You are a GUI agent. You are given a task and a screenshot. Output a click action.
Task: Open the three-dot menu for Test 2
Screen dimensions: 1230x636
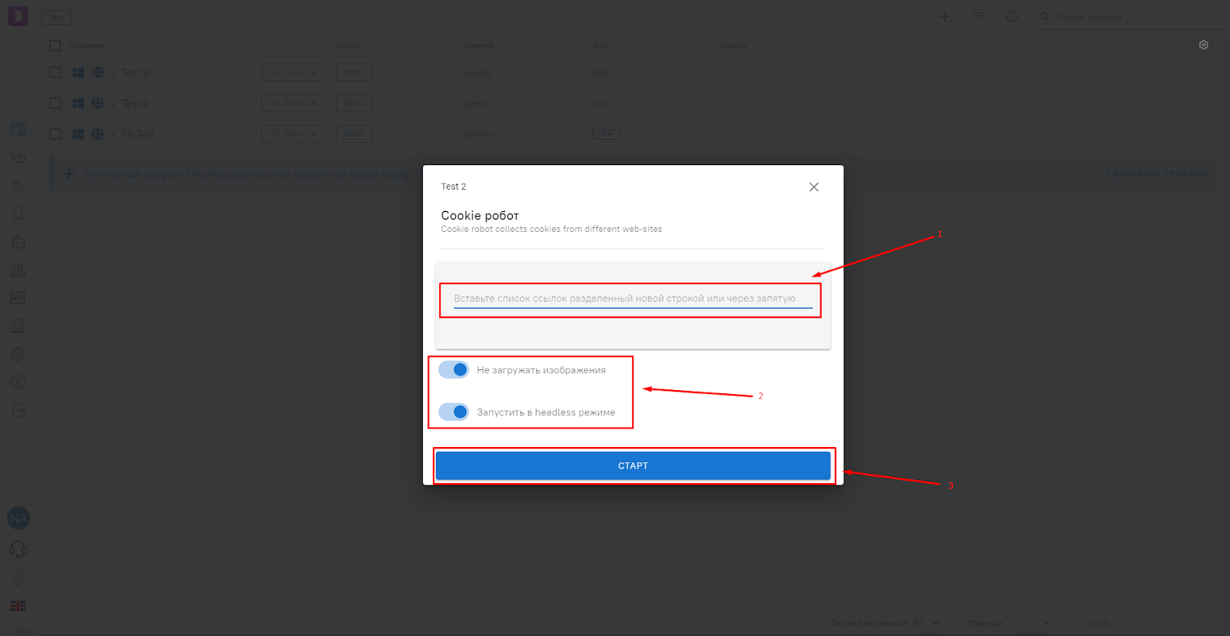tap(114, 104)
